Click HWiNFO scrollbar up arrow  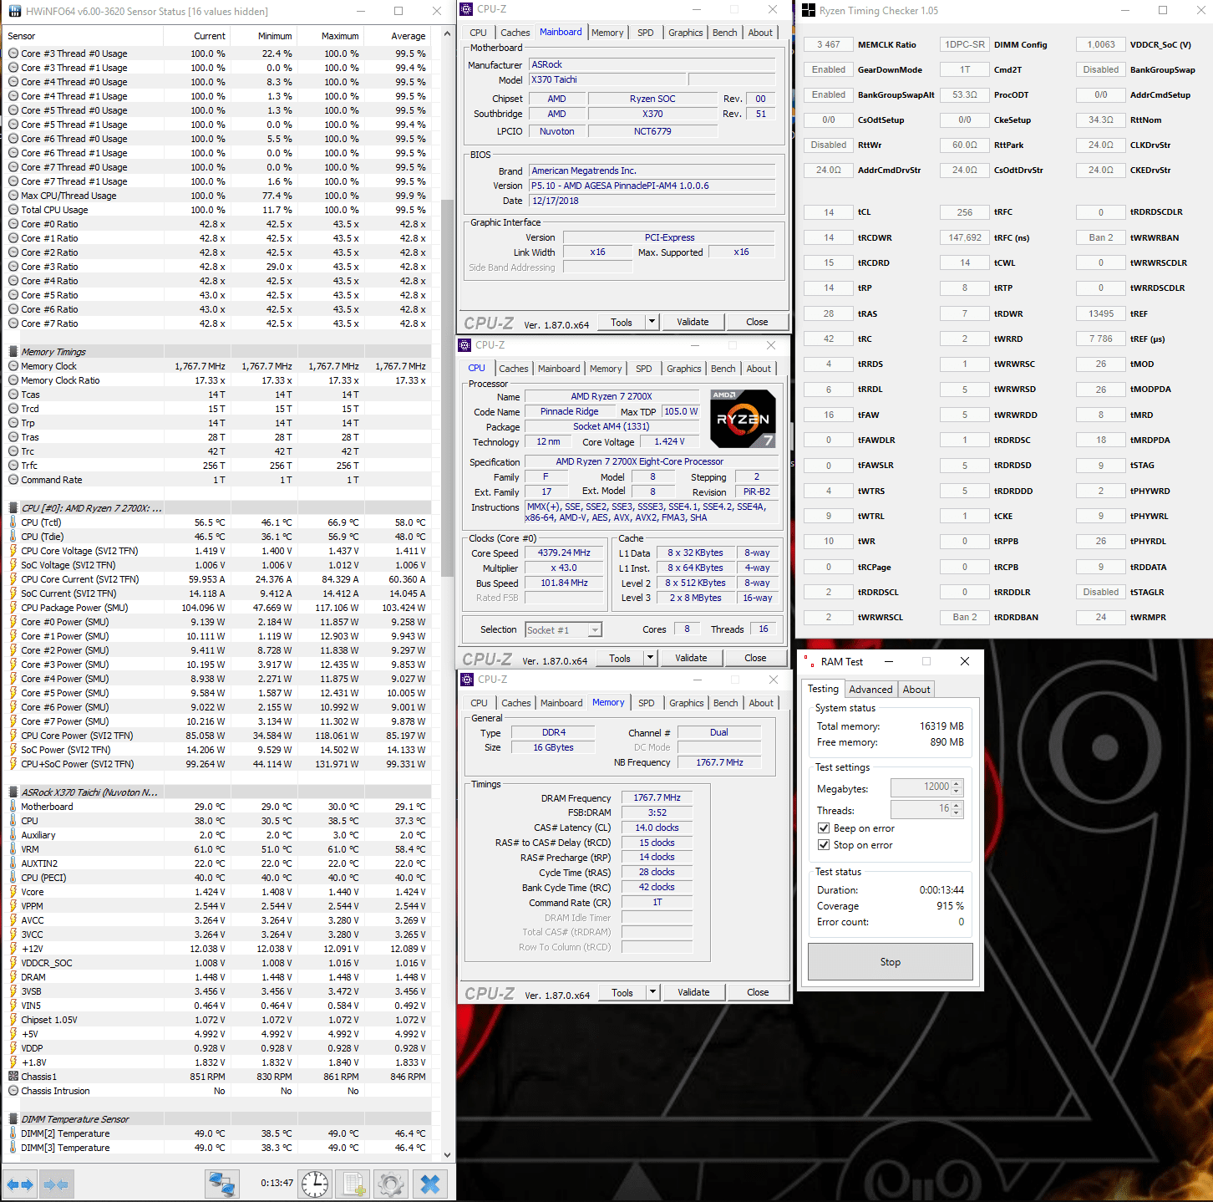pos(448,34)
